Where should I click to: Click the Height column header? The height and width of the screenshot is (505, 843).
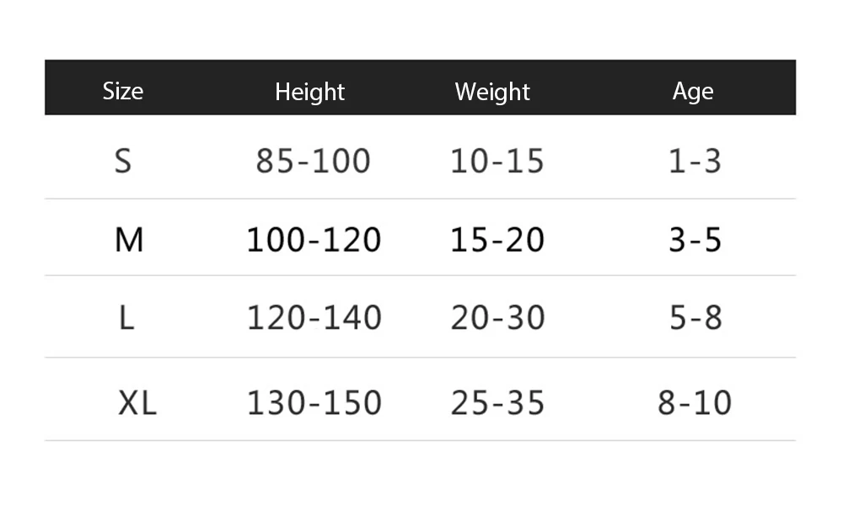(310, 92)
